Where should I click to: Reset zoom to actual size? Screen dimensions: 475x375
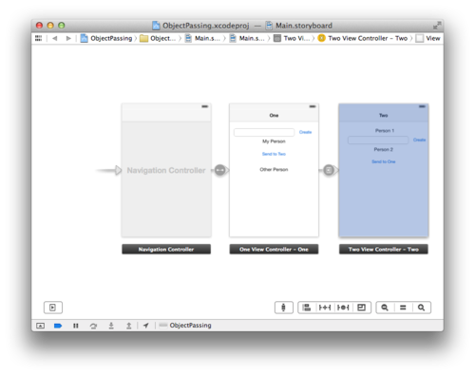[403, 308]
